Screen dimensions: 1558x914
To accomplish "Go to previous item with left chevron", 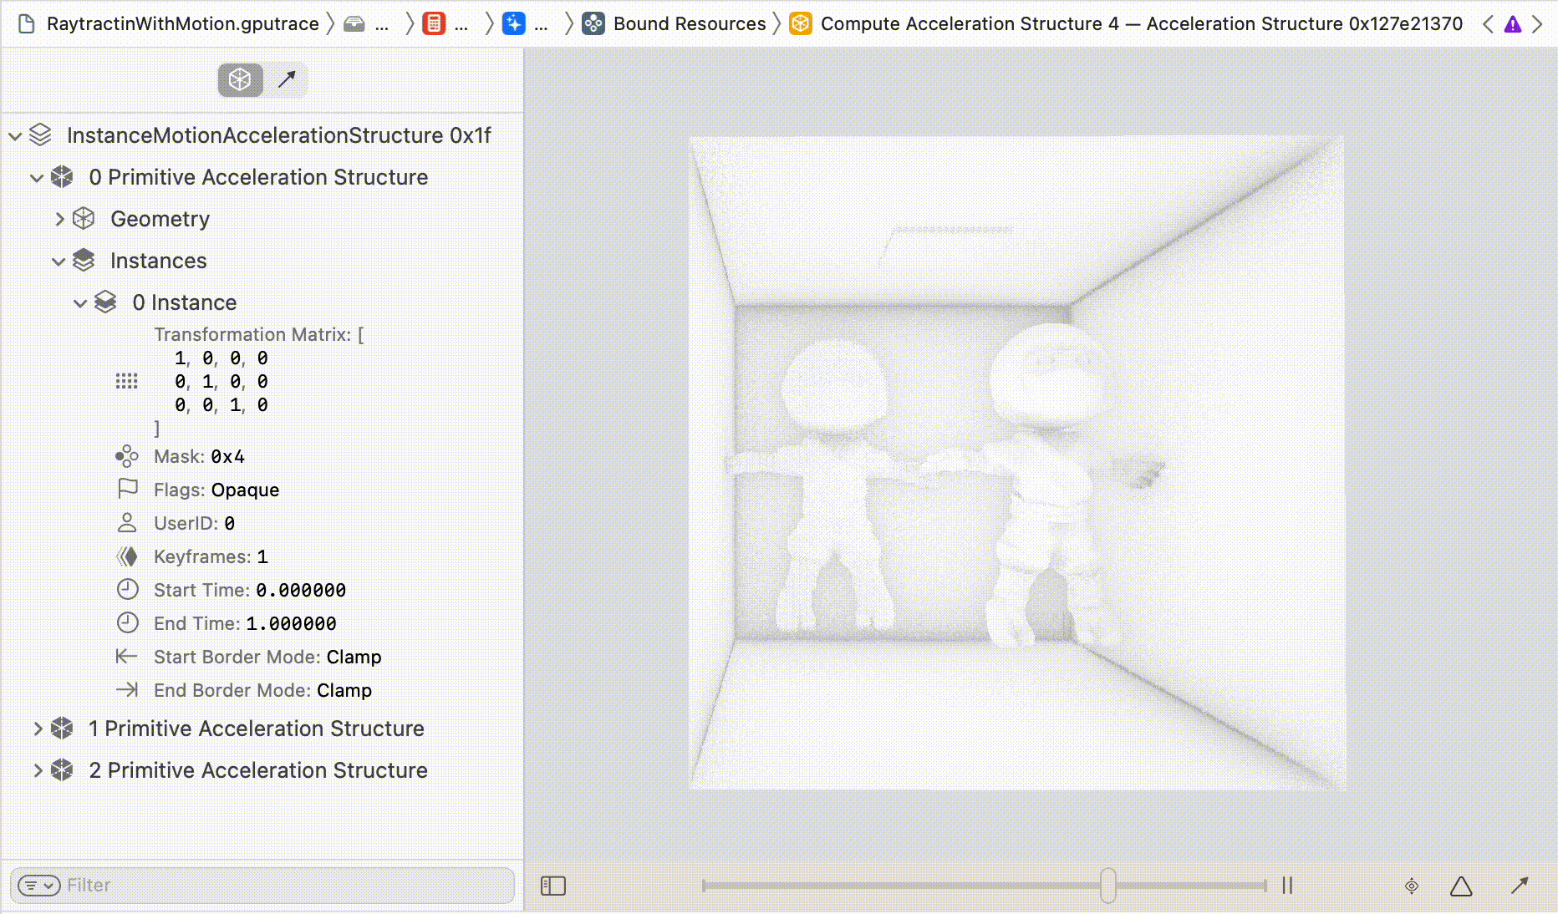I will click(x=1488, y=24).
